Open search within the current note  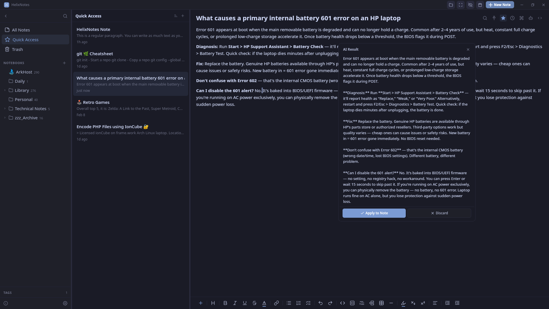click(x=485, y=18)
